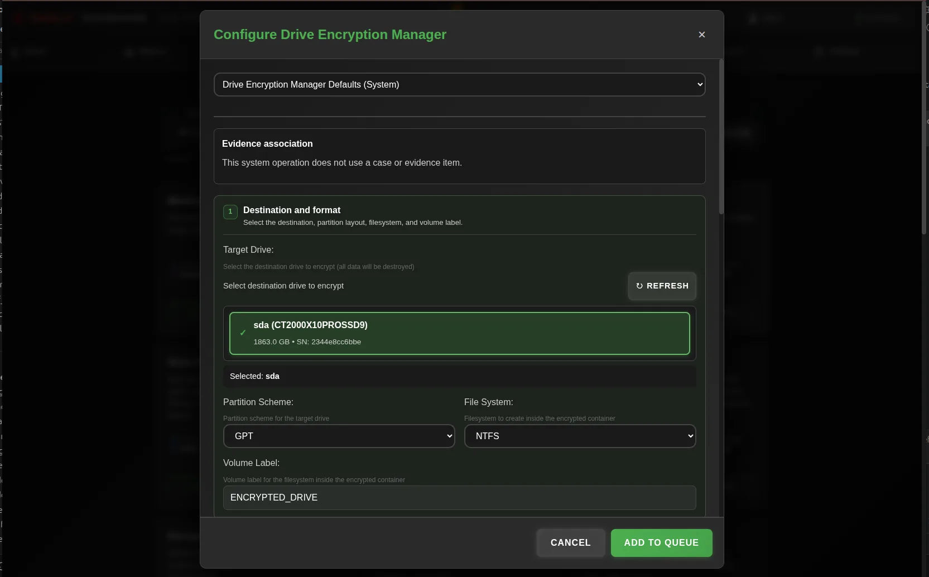Viewport: 929px width, 577px height.
Task: Click the dialog title 'Configure Drive Encryption Manager'
Action: point(330,35)
